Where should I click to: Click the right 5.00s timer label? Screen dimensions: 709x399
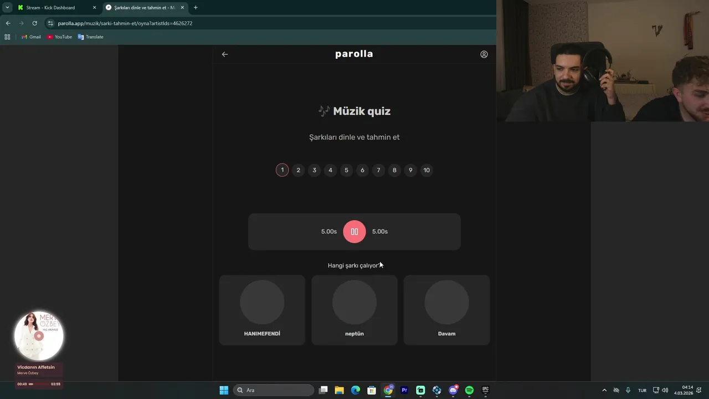click(380, 232)
